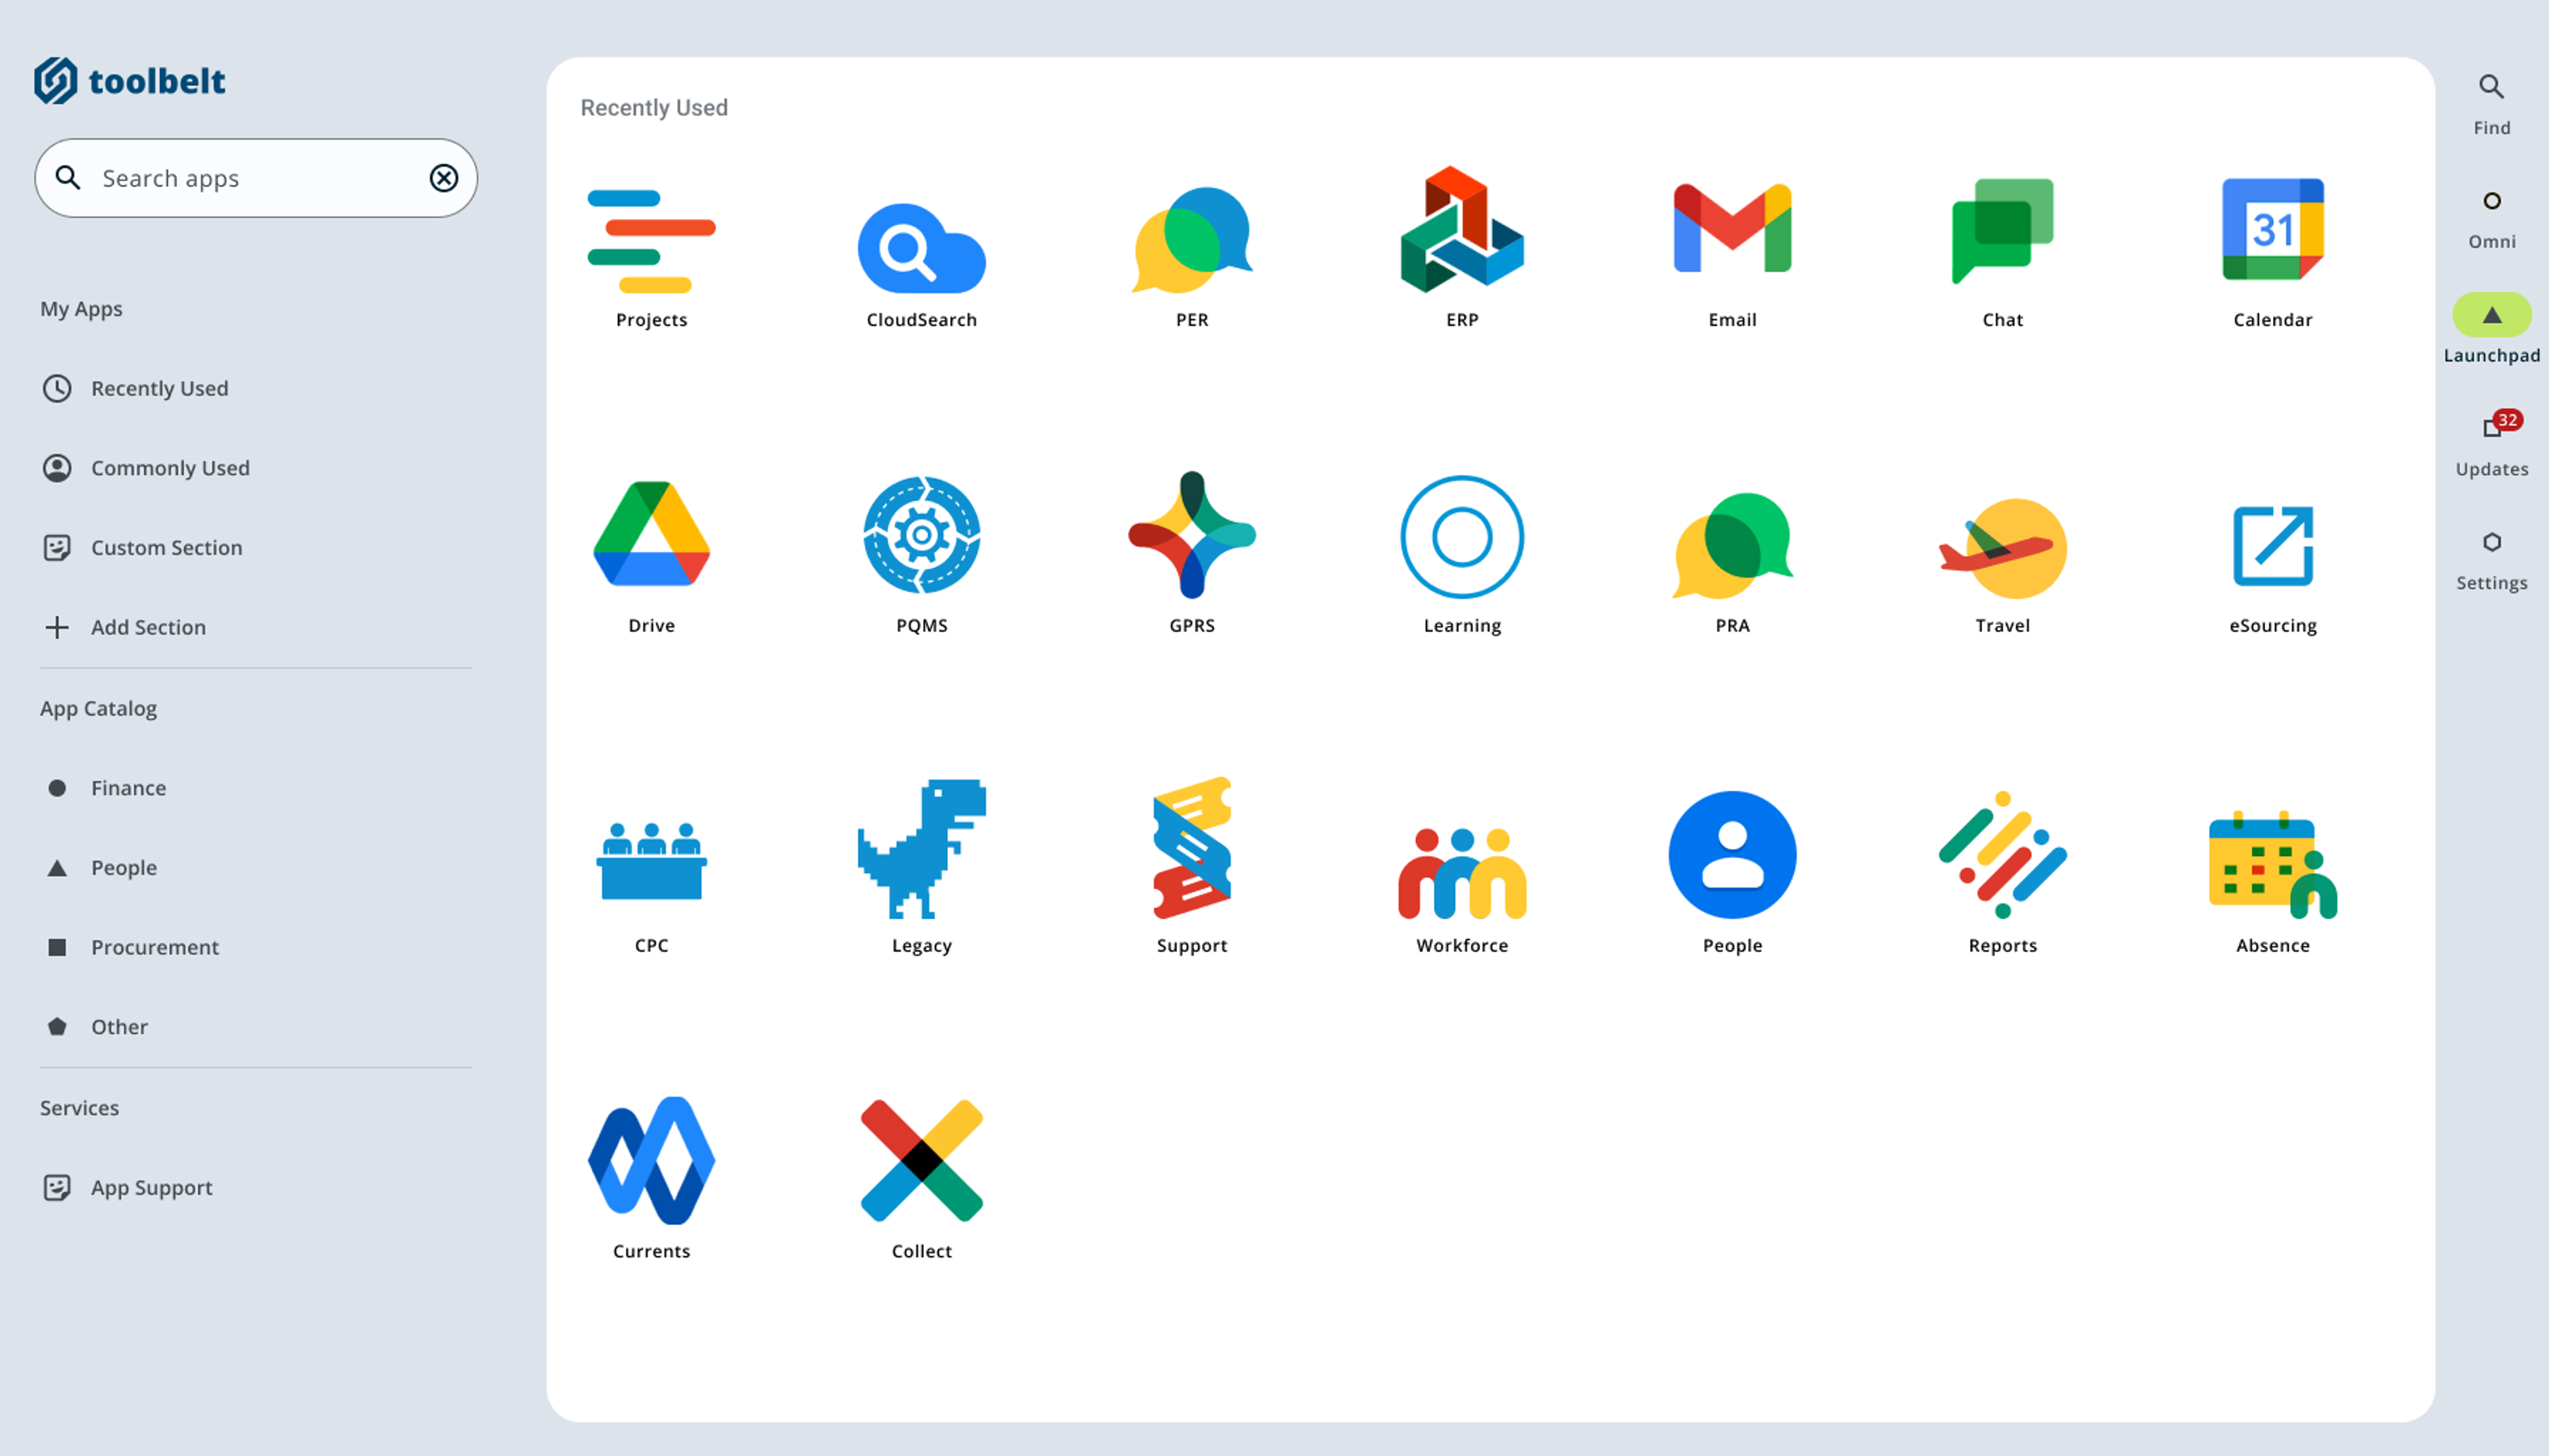
Task: Open App Support link
Action: (151, 1187)
